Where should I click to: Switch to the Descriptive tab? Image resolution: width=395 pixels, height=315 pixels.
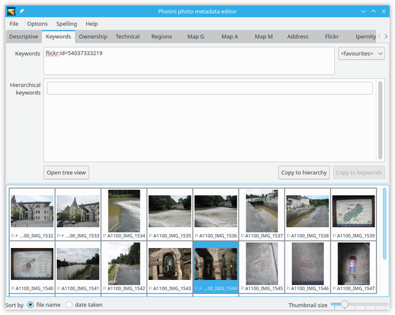(24, 37)
